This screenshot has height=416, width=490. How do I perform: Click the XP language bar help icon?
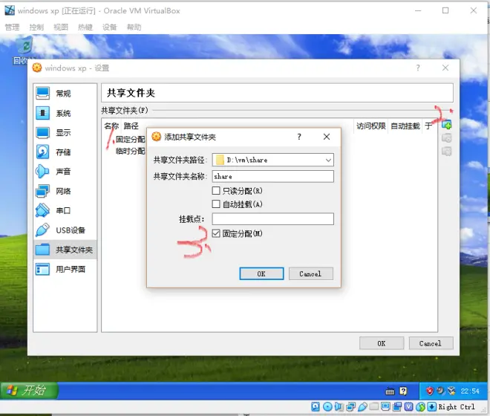click(403, 391)
